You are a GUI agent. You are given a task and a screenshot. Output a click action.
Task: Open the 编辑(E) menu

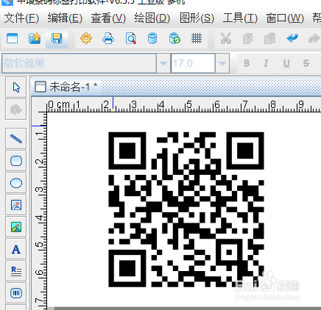tap(65, 18)
